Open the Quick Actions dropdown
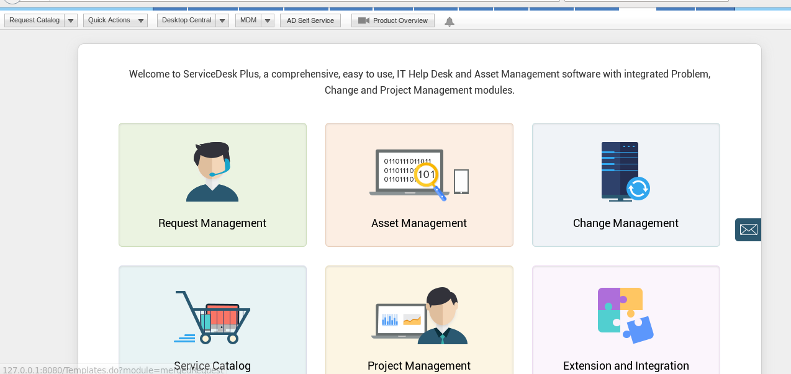Screen dimensions: 791x374 coord(115,20)
